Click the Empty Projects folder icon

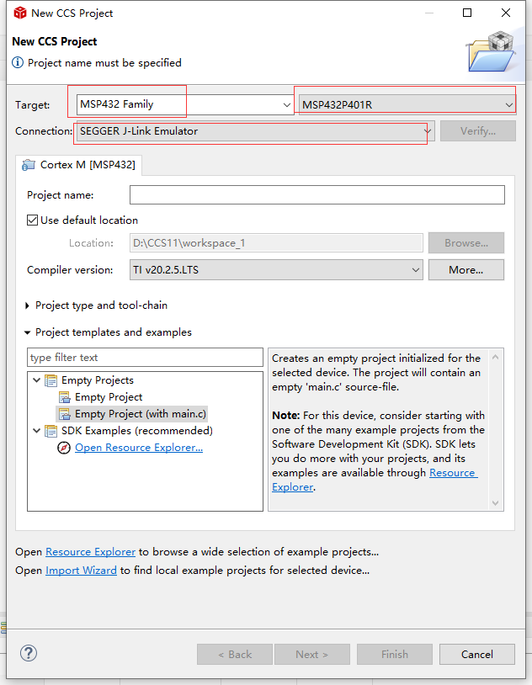51,380
